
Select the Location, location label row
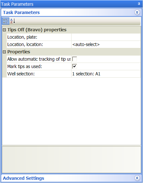pos(39,44)
